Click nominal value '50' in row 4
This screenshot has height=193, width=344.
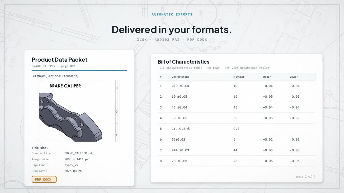235,118
